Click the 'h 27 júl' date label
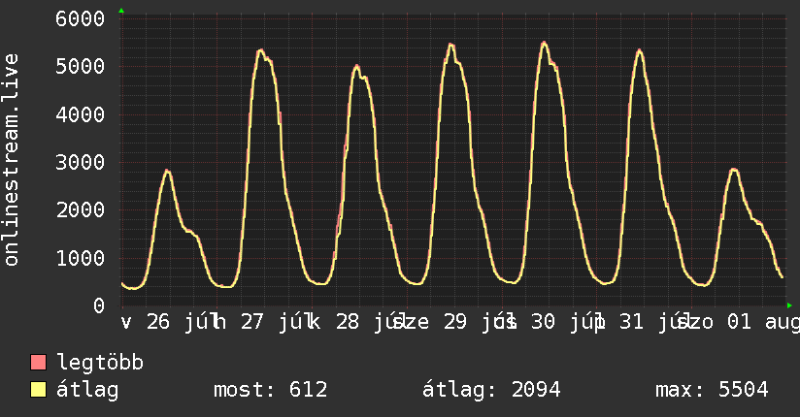 [262, 322]
